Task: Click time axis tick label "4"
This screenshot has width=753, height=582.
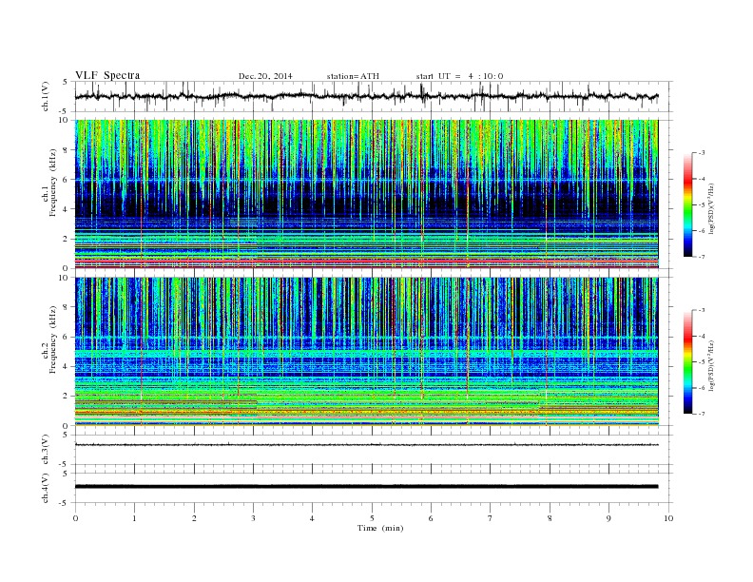Action: pyautogui.click(x=312, y=518)
